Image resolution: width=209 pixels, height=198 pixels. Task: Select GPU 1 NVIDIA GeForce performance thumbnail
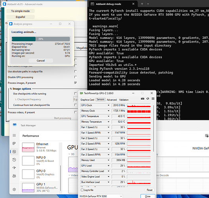click(40, 188)
